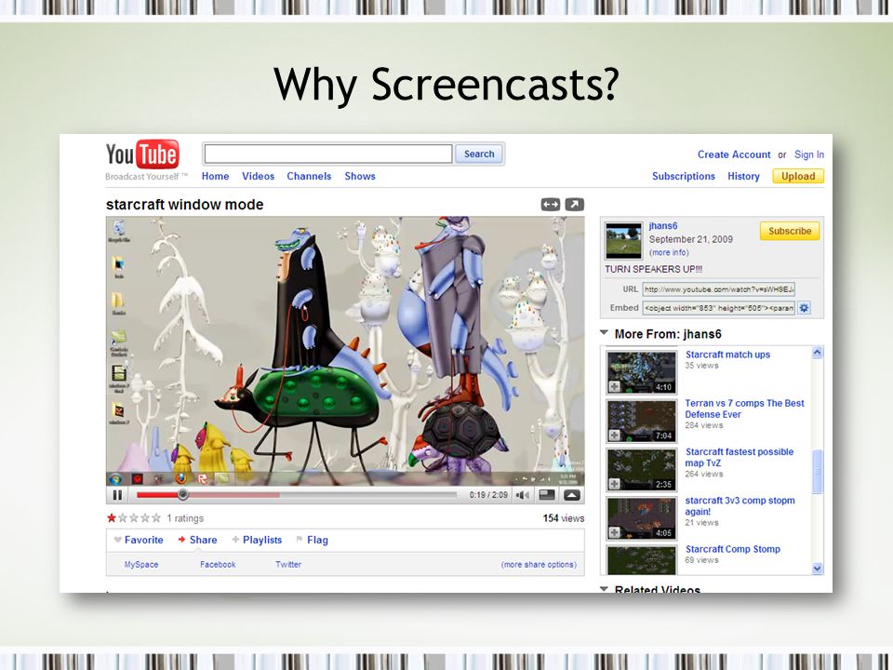893x670 pixels.
Task: Click the TURN SPEAKERS UP!!! description
Action: click(653, 269)
